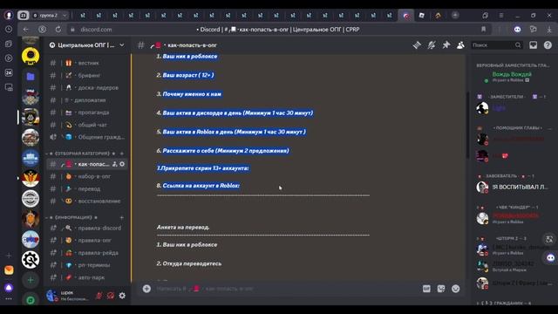Bookmark this page icon

point(483,29)
